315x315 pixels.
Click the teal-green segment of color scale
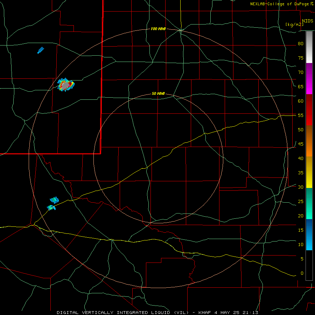(x=309, y=203)
